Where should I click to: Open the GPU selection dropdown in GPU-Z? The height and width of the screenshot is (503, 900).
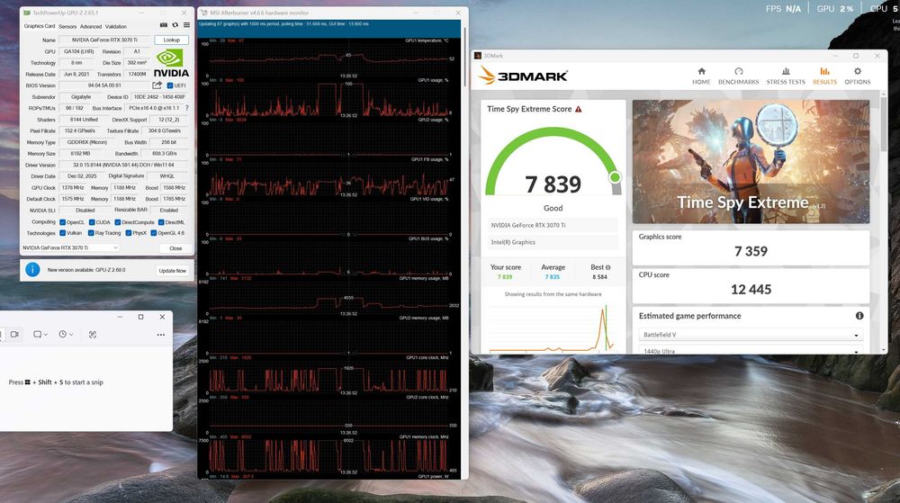(70, 247)
